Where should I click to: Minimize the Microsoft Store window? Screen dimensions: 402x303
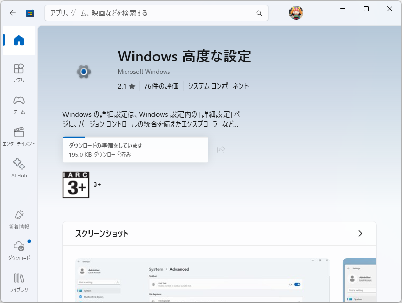tap(343, 9)
